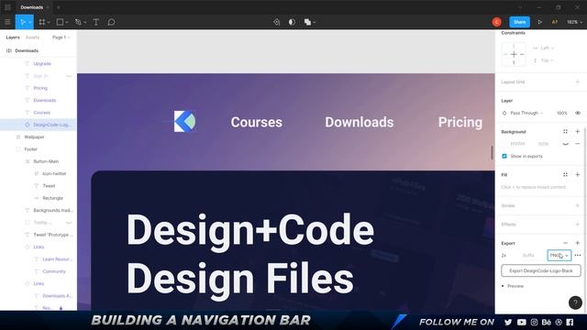
Task: Select the Upgrade text layer
Action: 42,63
